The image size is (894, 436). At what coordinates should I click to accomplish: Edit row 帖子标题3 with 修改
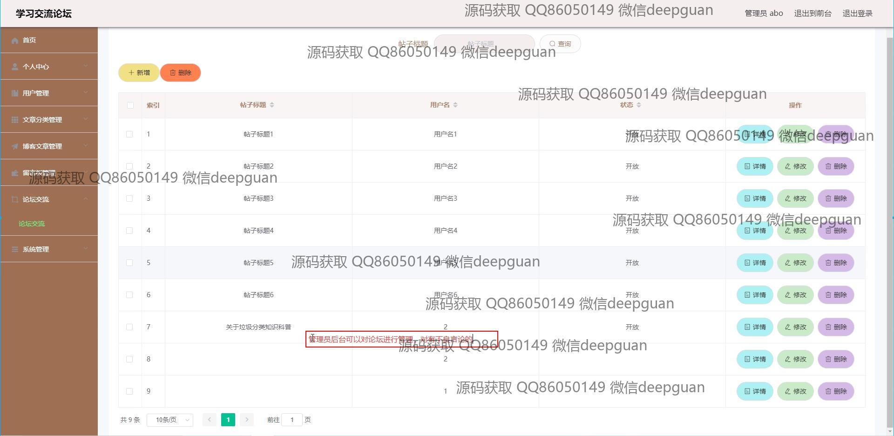795,198
